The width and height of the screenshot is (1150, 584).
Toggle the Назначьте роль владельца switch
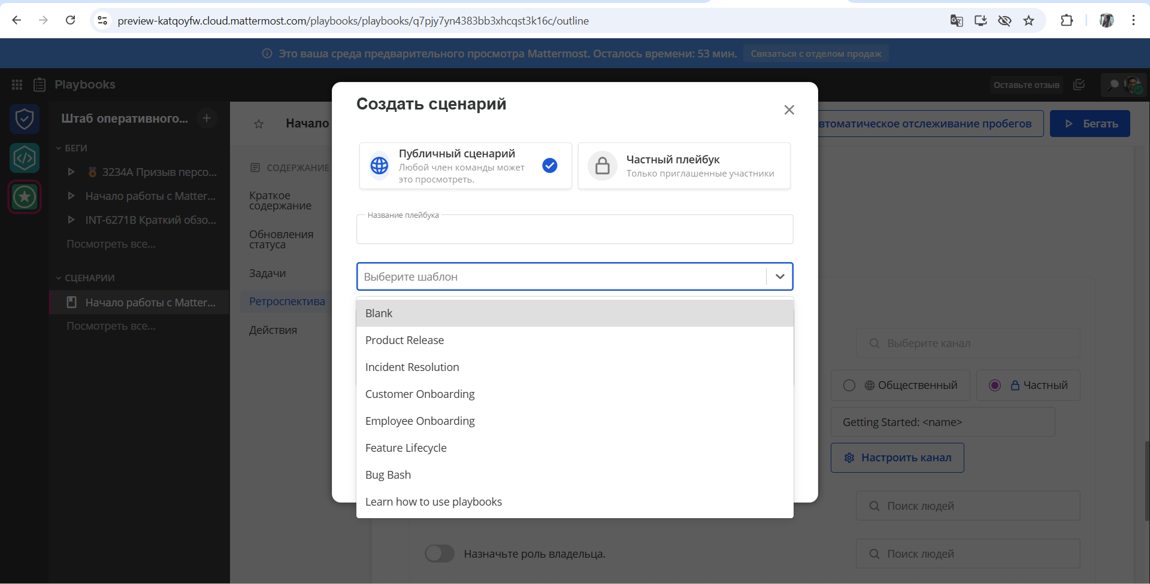click(440, 553)
